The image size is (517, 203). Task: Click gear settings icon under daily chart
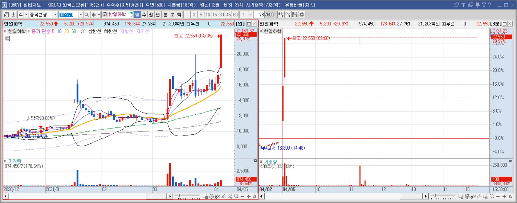(211, 197)
